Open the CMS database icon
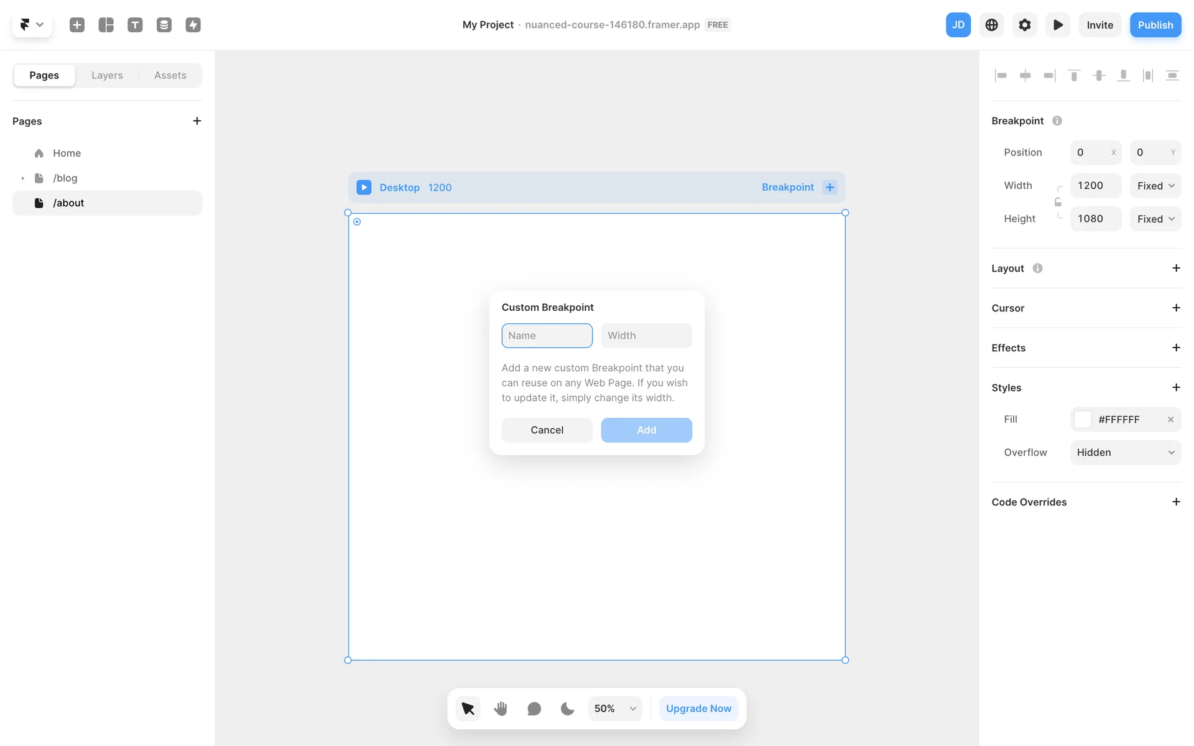The height and width of the screenshot is (746, 1194). [164, 25]
